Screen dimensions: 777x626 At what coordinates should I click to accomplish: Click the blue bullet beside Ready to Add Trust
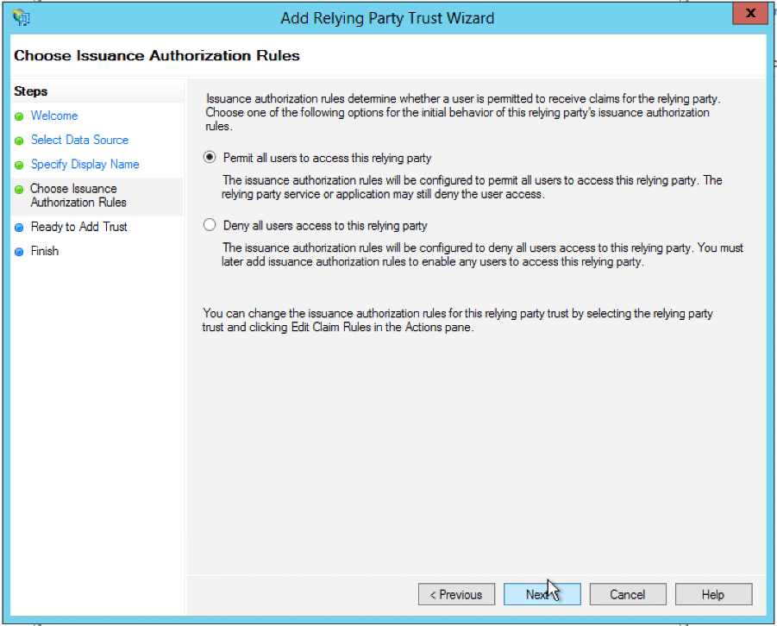[x=19, y=228]
